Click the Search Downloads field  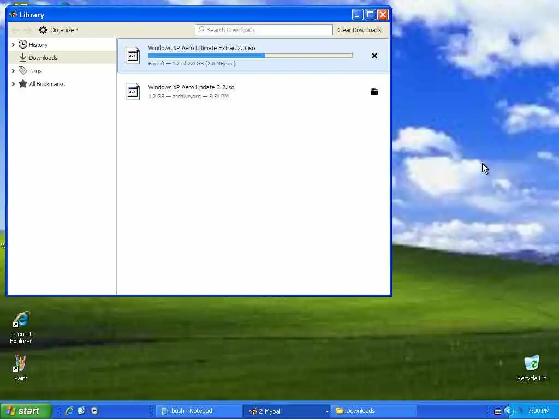point(264,30)
